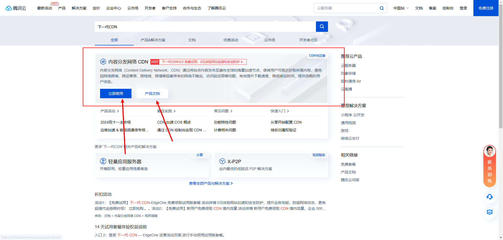Open the feedback chat message icon
The image size is (503, 240).
489,212
